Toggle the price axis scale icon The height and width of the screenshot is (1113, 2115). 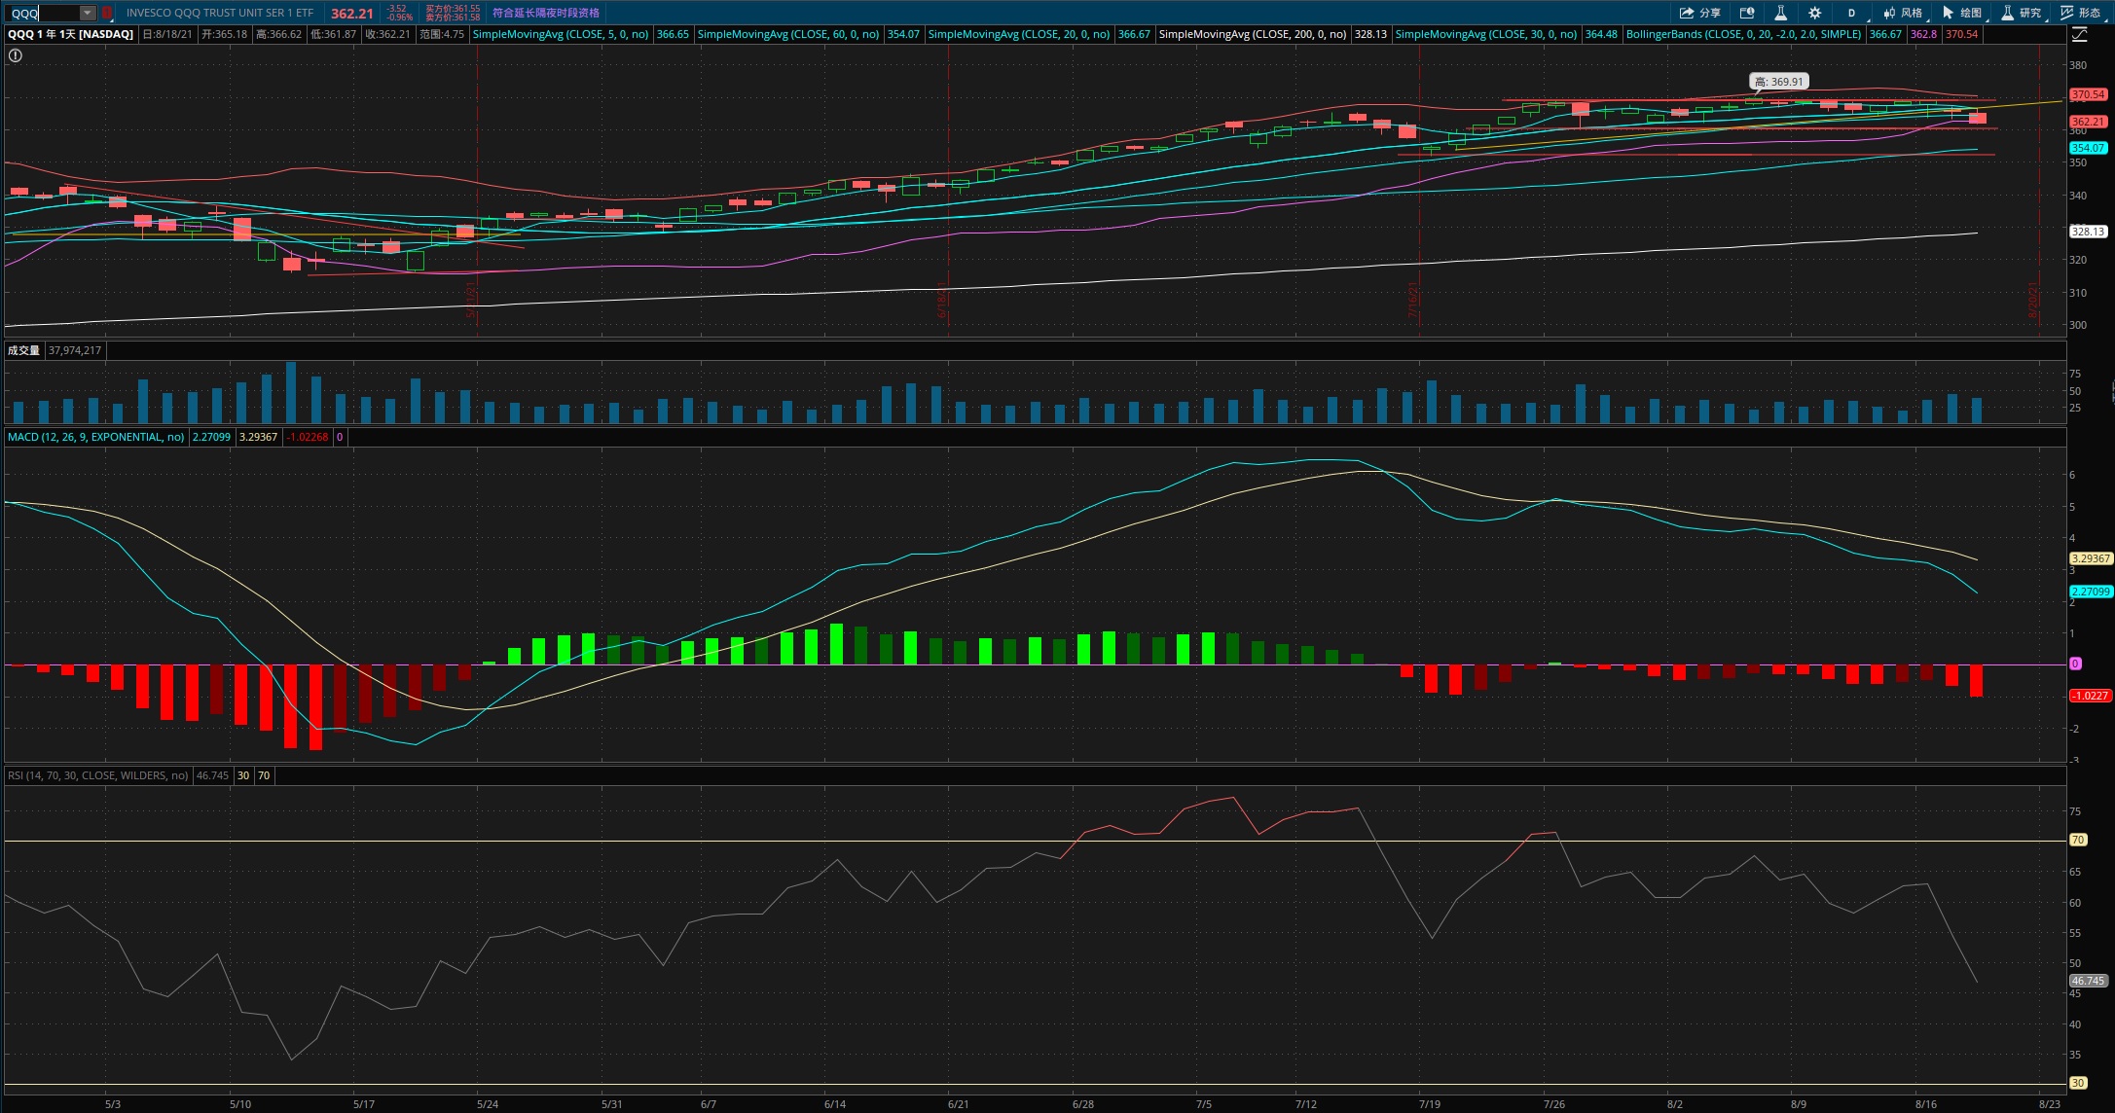2080,34
